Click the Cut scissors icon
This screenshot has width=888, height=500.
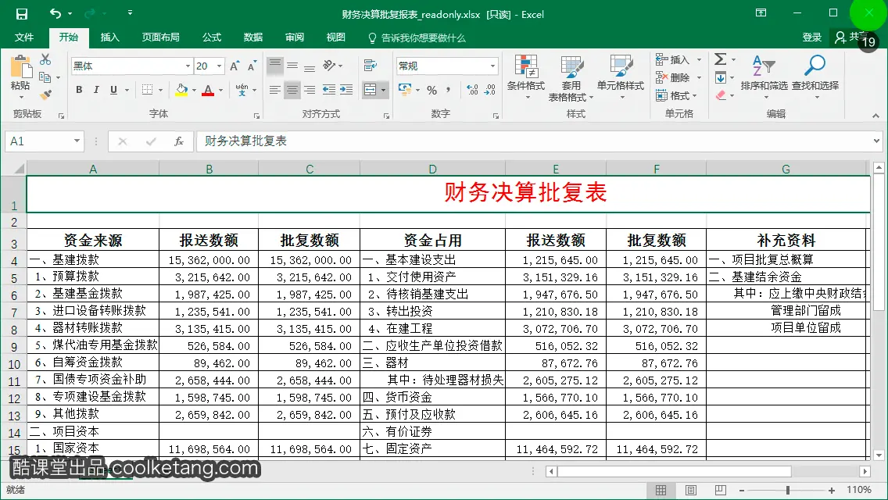coord(45,59)
